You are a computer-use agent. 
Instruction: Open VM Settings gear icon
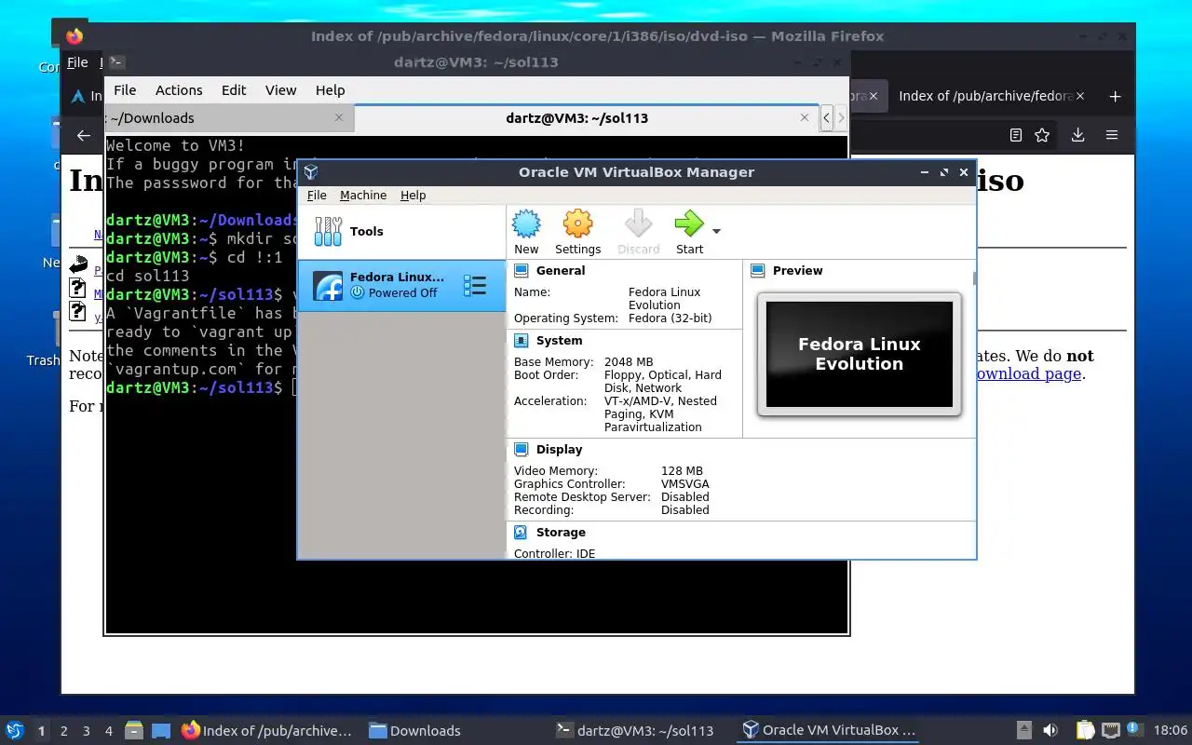pyautogui.click(x=577, y=224)
